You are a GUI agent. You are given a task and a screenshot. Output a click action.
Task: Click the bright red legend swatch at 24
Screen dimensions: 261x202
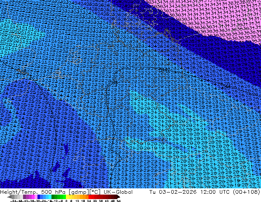[x=90, y=197]
